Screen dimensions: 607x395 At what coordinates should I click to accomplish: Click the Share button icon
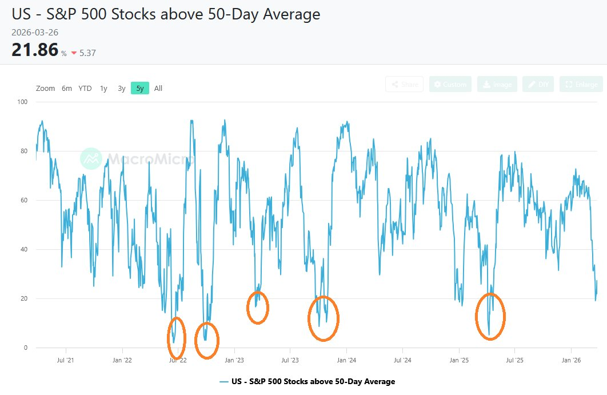pos(394,85)
